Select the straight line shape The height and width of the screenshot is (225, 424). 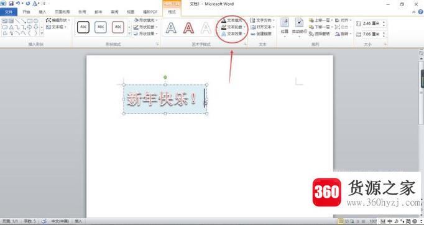pyautogui.click(x=17, y=20)
